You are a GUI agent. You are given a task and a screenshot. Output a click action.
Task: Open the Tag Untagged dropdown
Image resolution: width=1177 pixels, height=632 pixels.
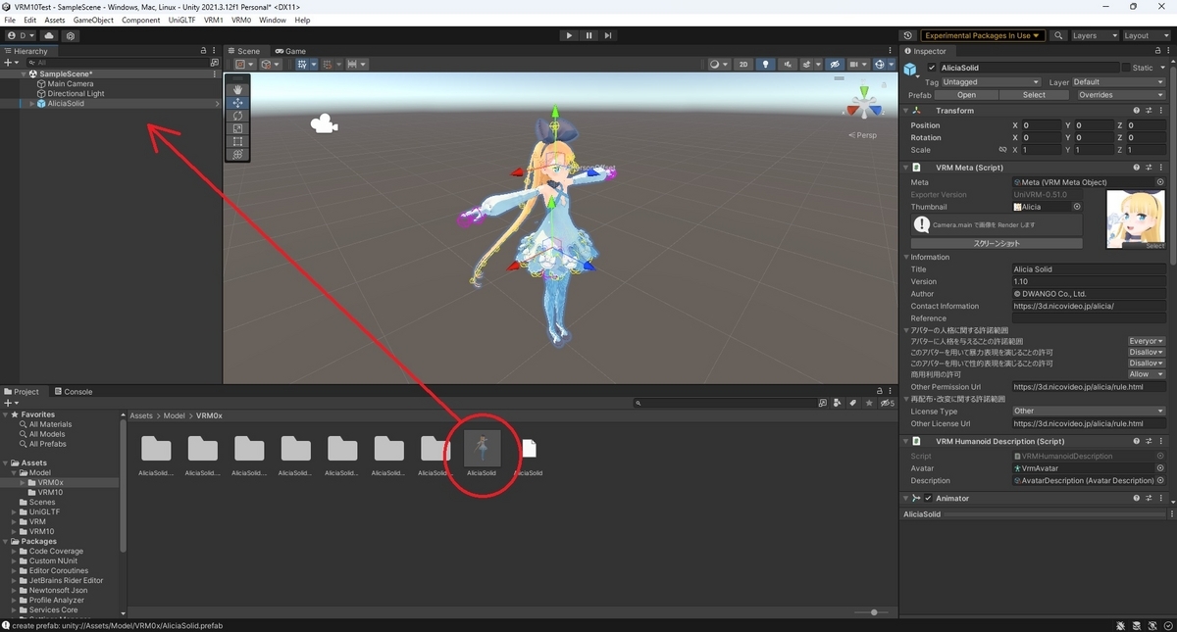pyautogui.click(x=991, y=82)
